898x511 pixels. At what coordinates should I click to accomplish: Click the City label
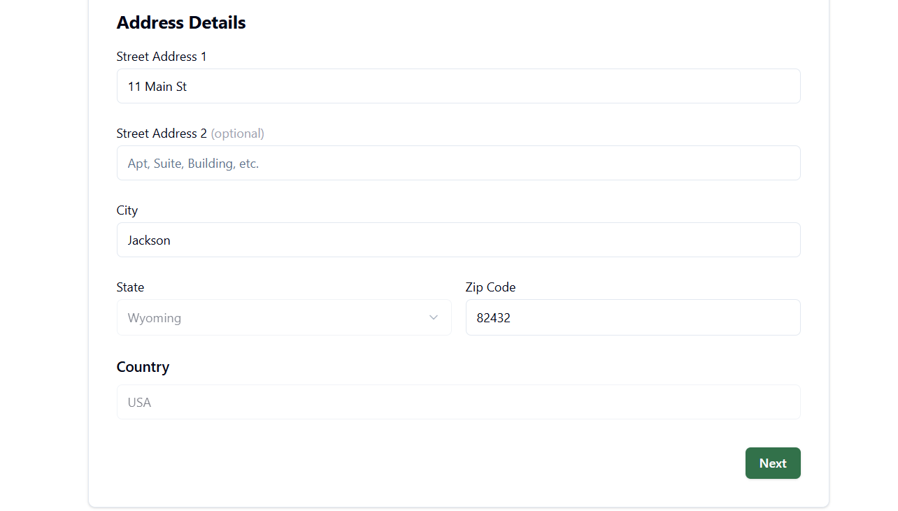coord(127,210)
